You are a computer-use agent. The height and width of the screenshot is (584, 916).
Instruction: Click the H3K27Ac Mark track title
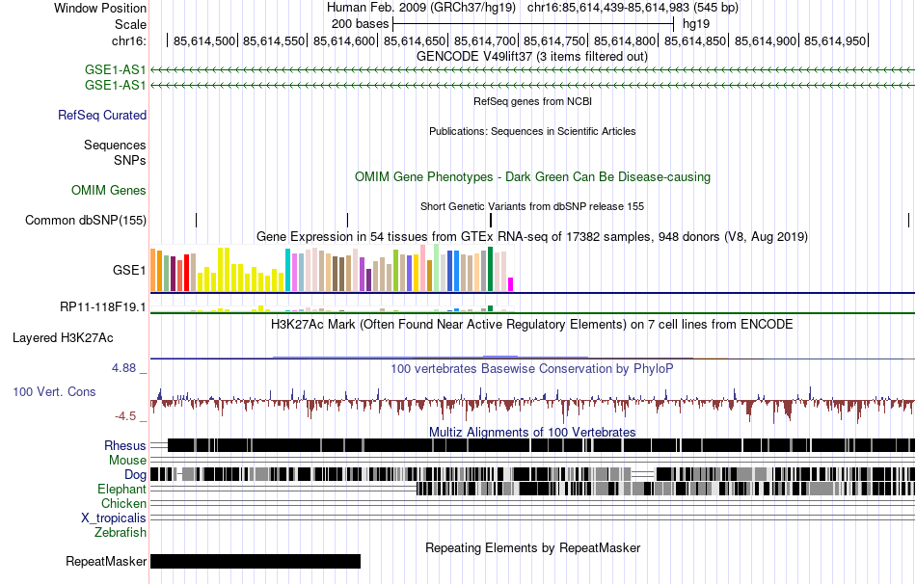[532, 324]
